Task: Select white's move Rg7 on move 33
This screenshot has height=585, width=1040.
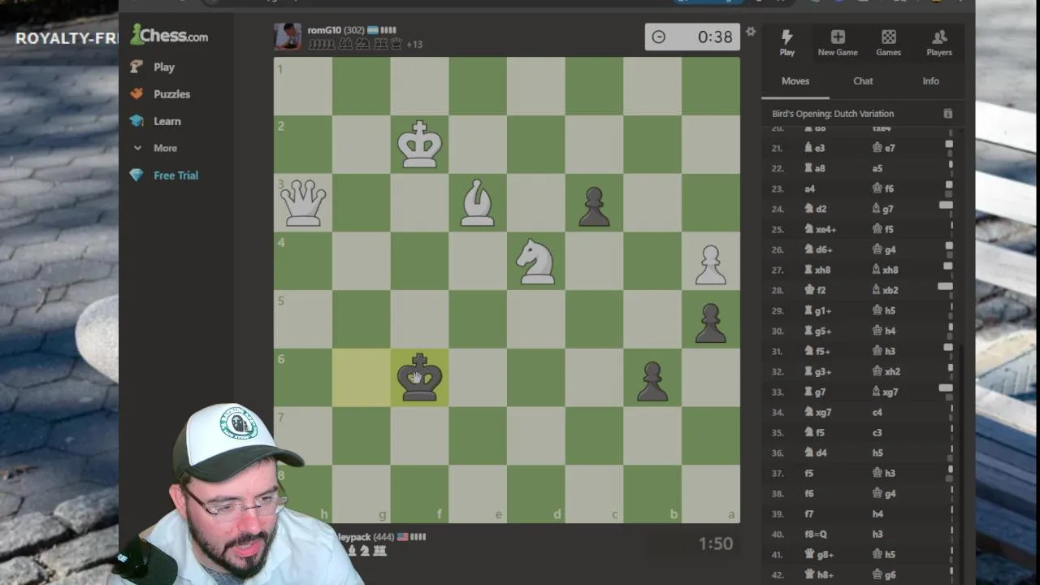Action: tap(815, 392)
